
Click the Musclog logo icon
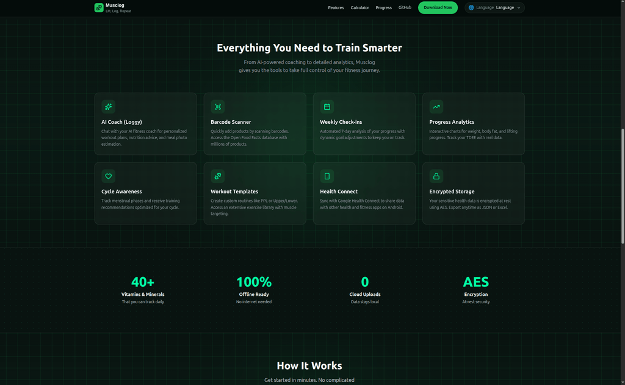point(99,7)
